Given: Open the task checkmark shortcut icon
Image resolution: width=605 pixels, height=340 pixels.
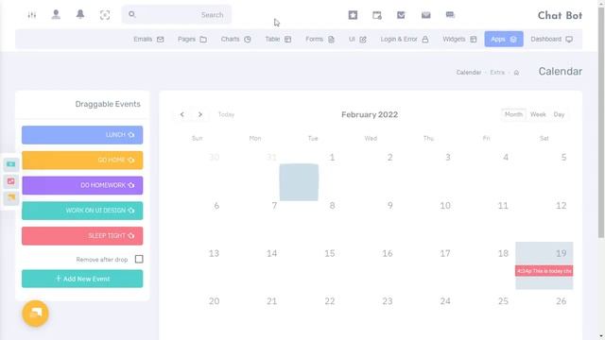Looking at the screenshot, I should pos(401,15).
